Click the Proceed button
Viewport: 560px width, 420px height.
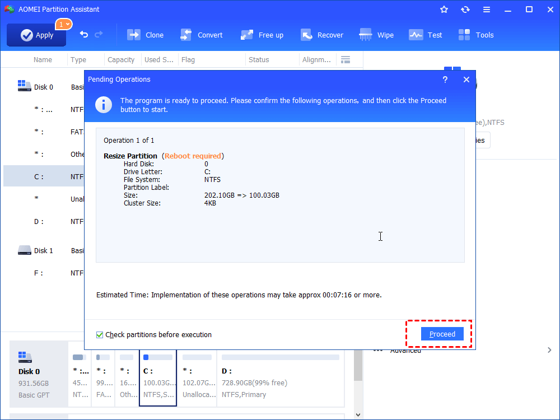point(442,333)
